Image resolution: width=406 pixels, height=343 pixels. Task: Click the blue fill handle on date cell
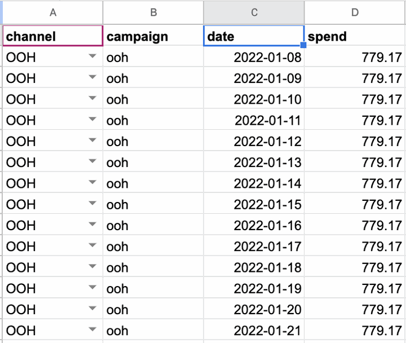click(x=303, y=45)
